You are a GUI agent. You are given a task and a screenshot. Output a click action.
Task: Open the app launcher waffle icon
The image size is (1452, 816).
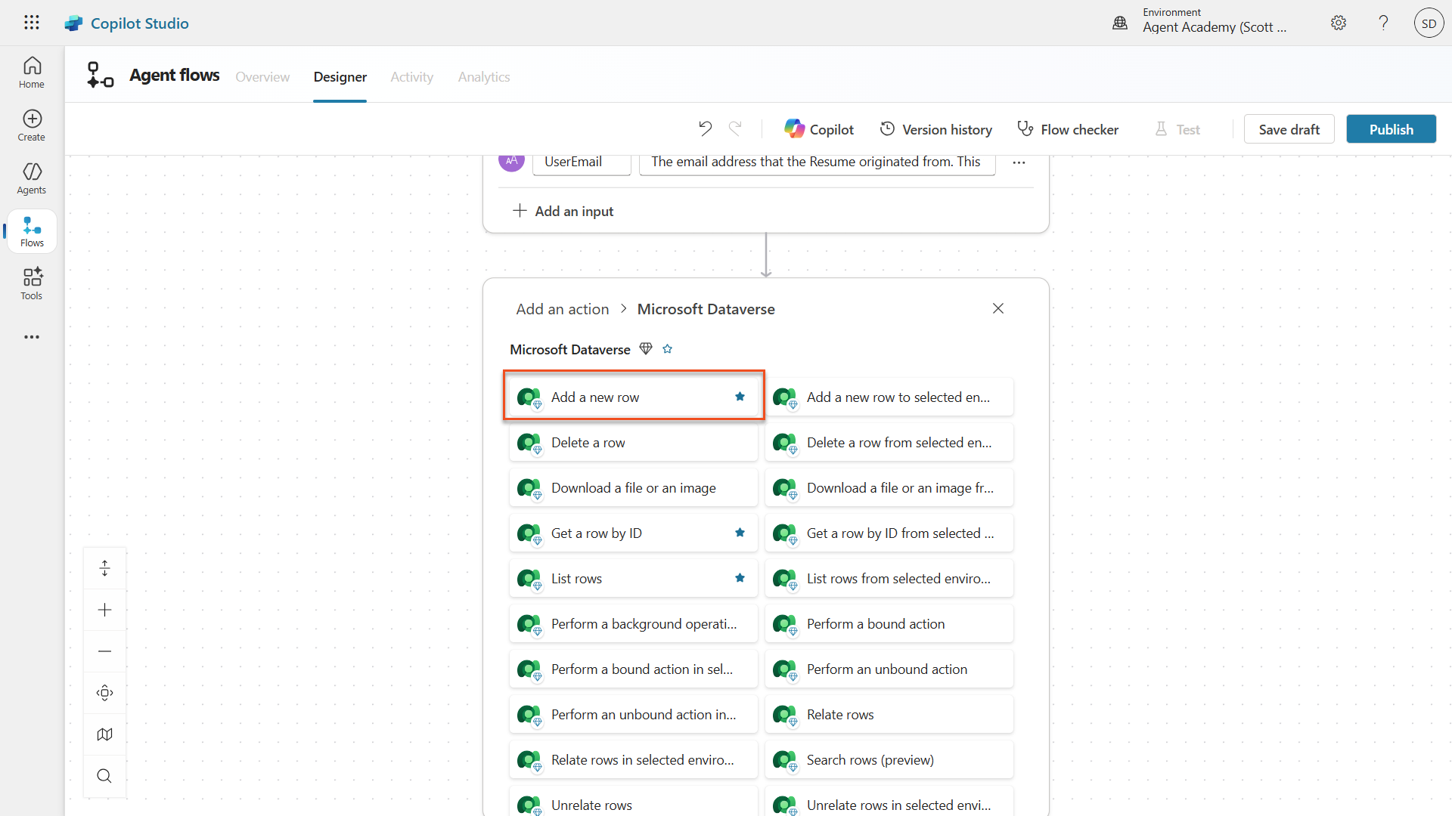[x=32, y=23]
